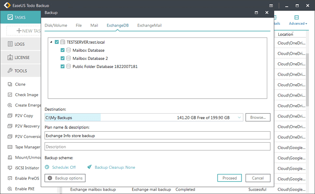Open the LICENSE sidebar item
315x194 pixels.
(x=21, y=58)
